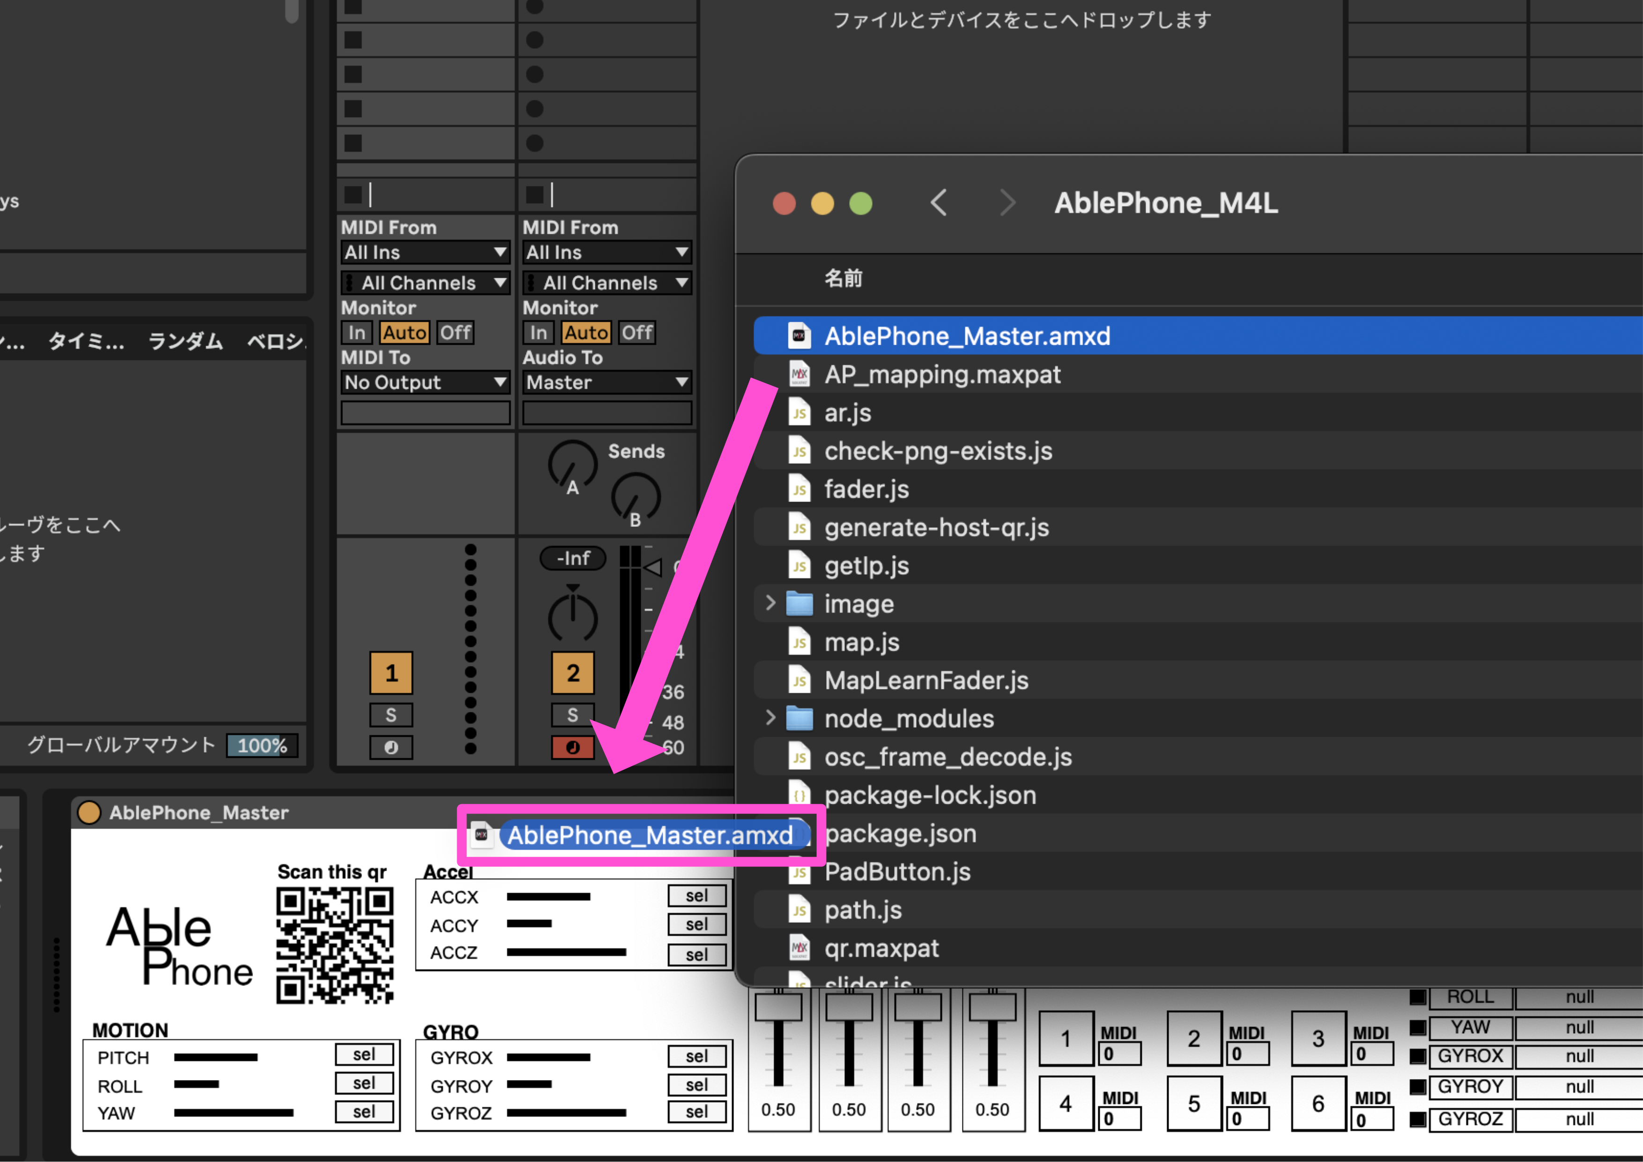Image resolution: width=1643 pixels, height=1162 pixels.
Task: Click the node_modules folder icon
Action: click(x=799, y=718)
